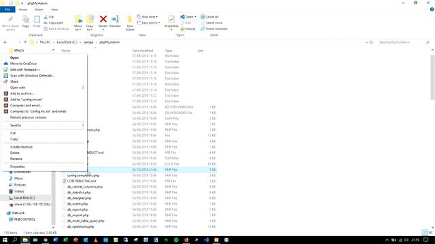435x244 pixels.
Task: Switch to the Home ribbon tab
Action: click(x=23, y=9)
